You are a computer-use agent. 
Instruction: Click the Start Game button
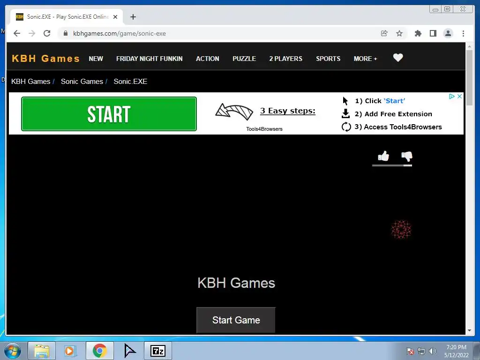[236, 320]
